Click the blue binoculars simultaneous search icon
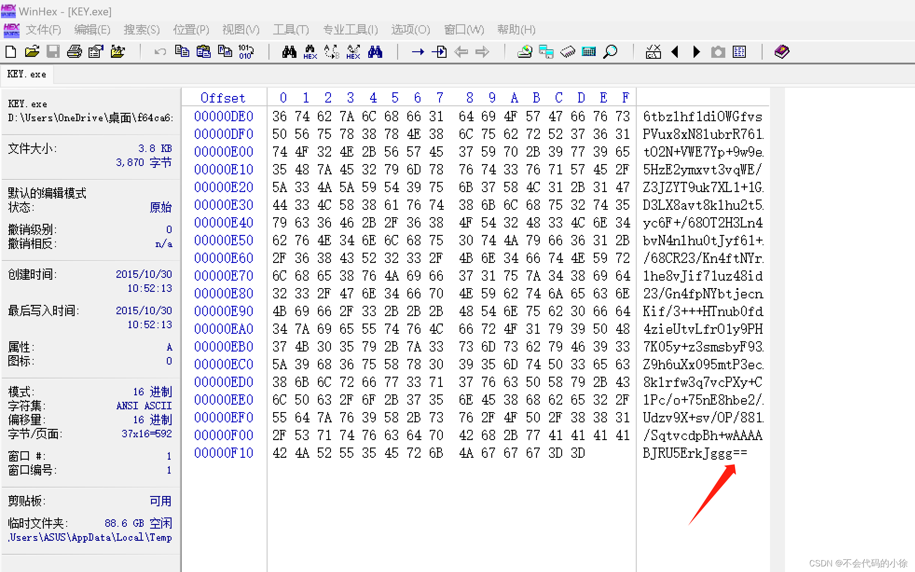 (375, 52)
